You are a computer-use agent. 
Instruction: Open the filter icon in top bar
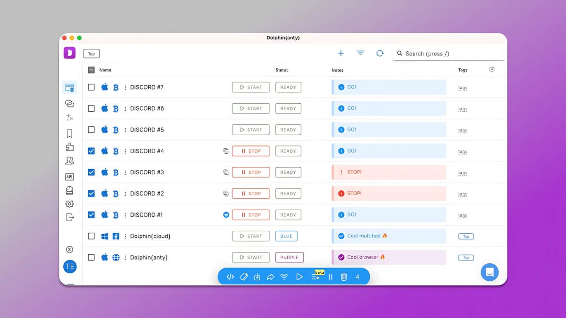click(x=360, y=53)
